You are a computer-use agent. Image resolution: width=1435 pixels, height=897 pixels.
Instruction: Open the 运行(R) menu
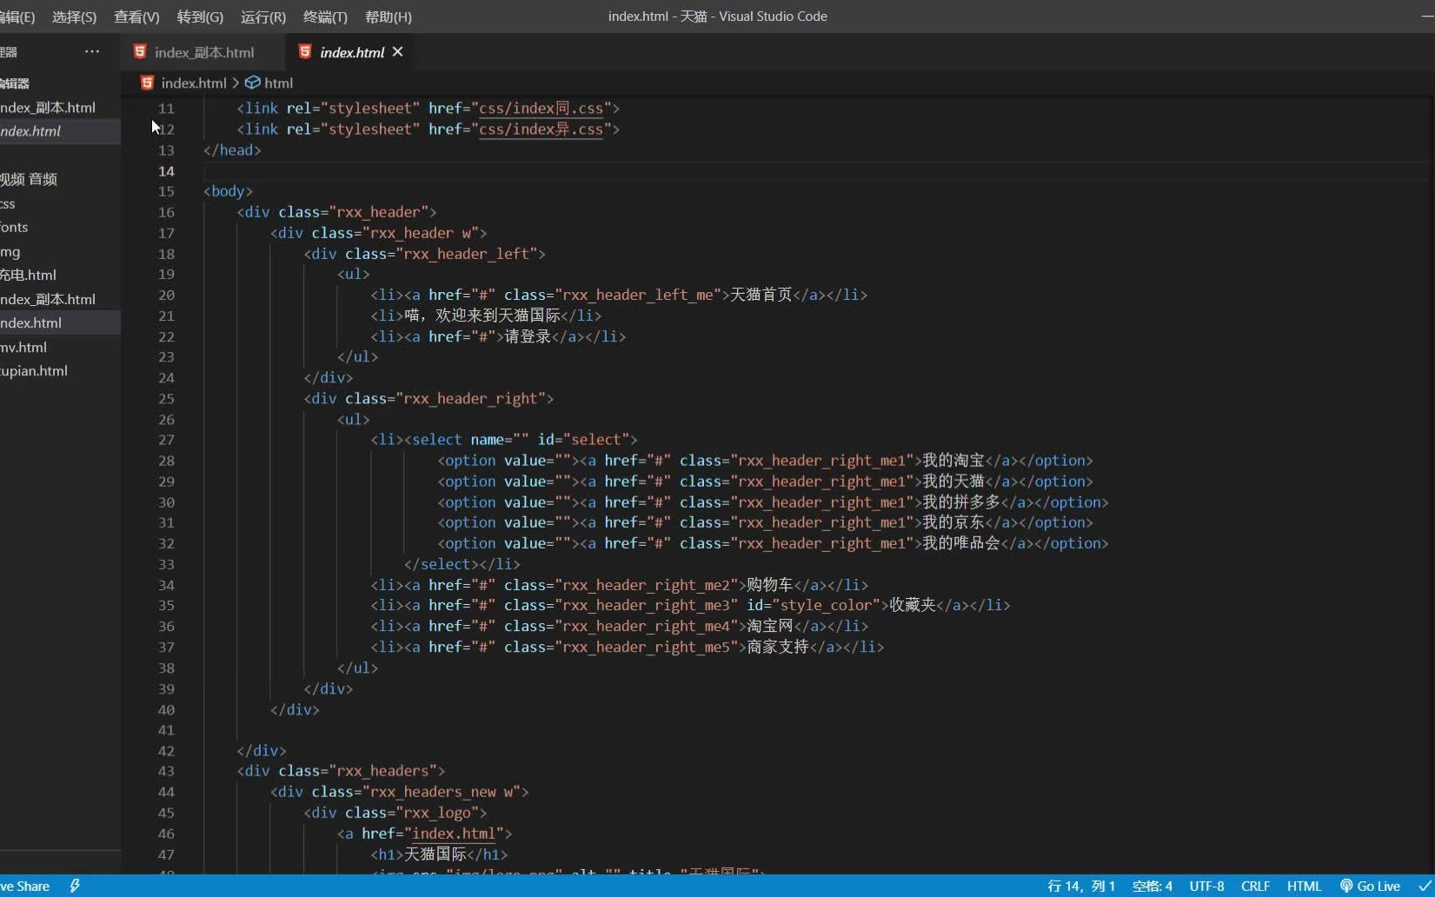click(x=262, y=17)
